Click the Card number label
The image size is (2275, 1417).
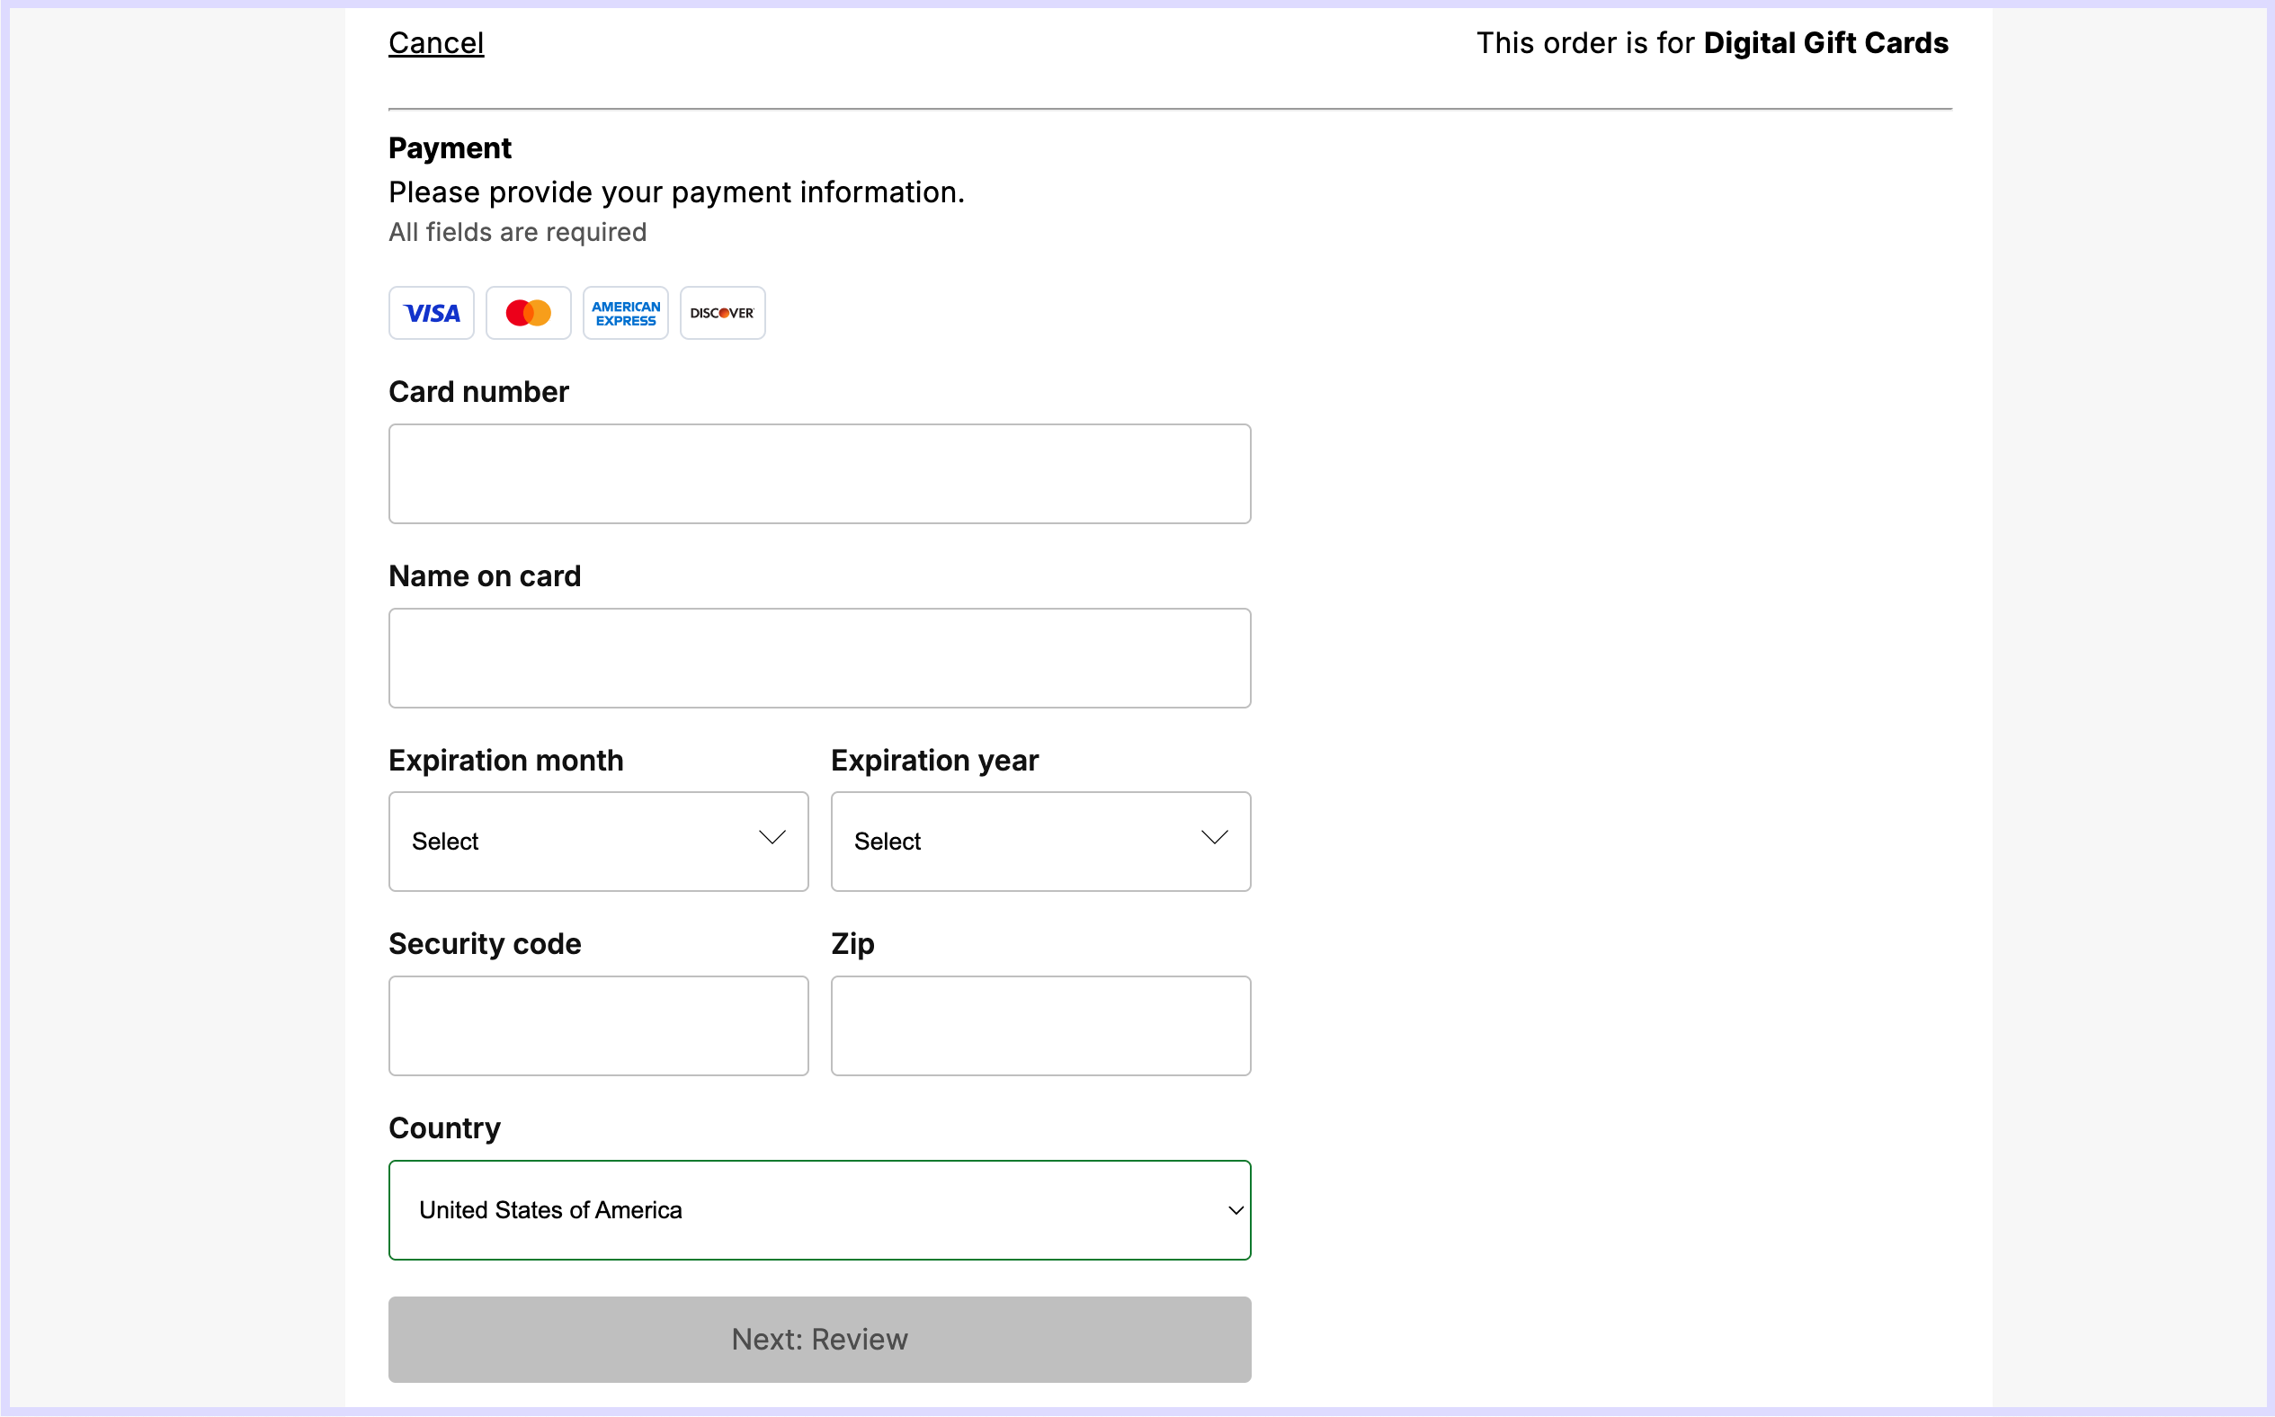coord(477,392)
